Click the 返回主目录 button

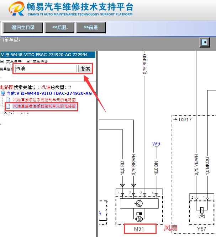pyautogui.click(x=23, y=28)
